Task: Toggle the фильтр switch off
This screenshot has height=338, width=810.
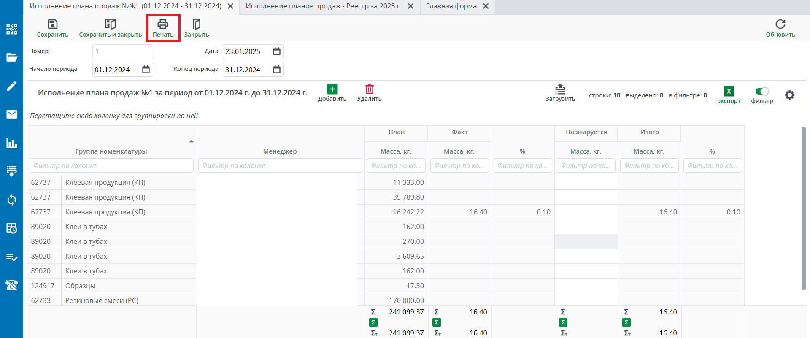Action: (762, 92)
